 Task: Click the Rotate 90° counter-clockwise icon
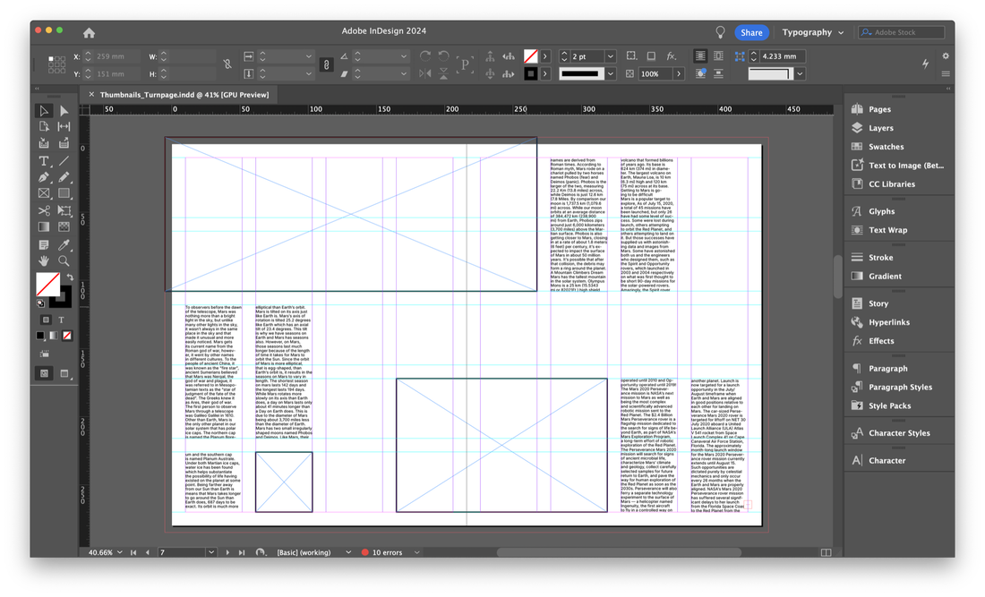coord(444,55)
